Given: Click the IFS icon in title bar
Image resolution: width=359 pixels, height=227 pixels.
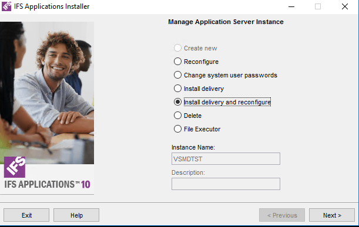Looking at the screenshot, I should pos(6,6).
